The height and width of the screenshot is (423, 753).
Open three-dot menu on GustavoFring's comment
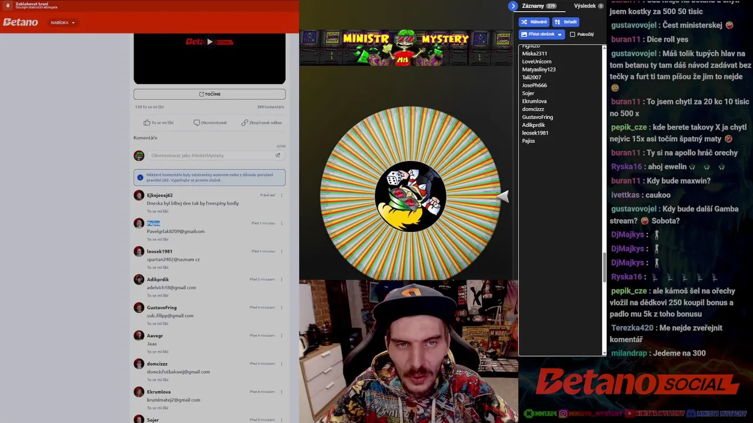[x=281, y=307]
